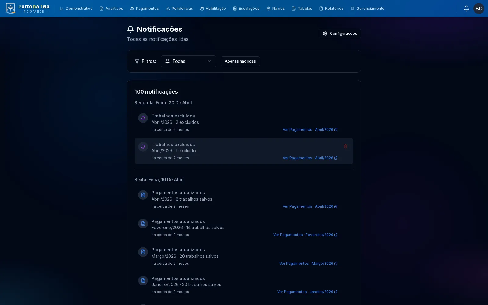Go to Tabelas
This screenshot has height=305, width=488.
coord(302,9)
